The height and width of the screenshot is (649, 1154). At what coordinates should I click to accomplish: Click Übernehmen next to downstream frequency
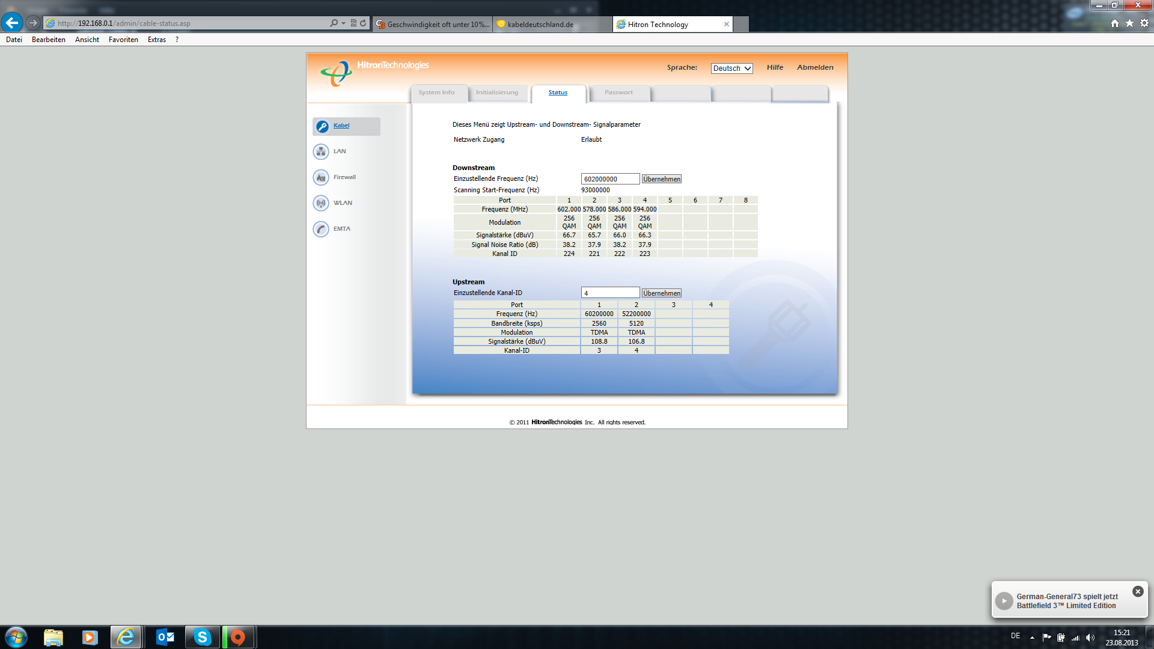pyautogui.click(x=661, y=179)
